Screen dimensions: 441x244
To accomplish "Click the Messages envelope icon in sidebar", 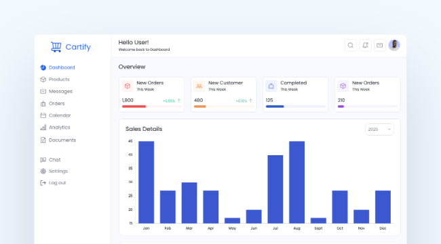I will (43, 91).
